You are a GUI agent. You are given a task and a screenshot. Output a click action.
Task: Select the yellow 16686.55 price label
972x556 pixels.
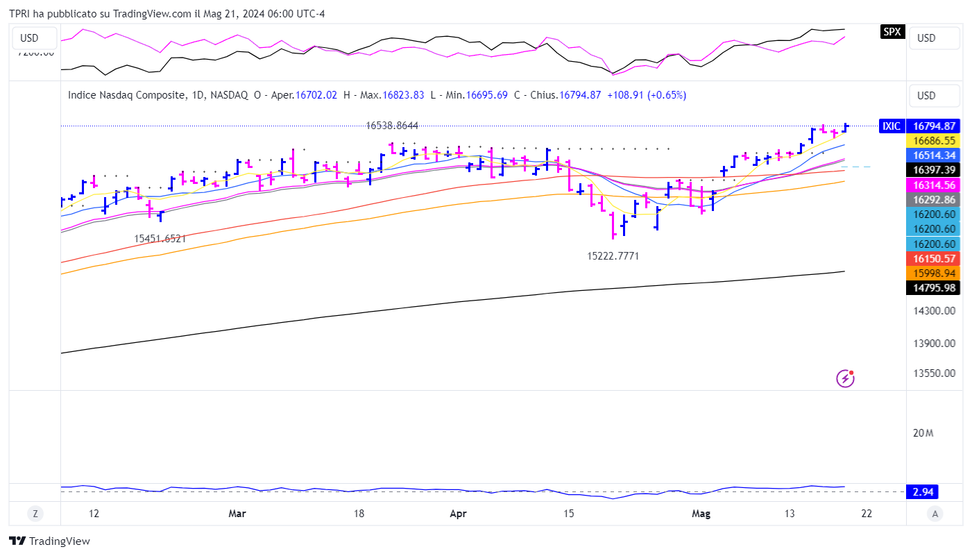pyautogui.click(x=934, y=141)
